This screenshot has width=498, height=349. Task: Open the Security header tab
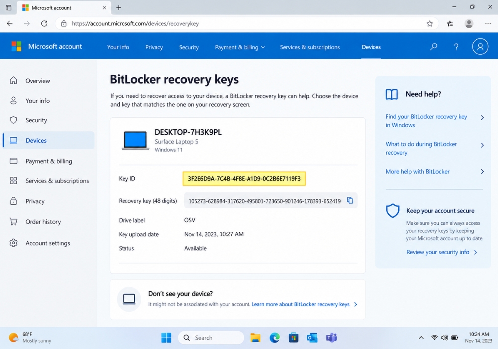point(189,47)
